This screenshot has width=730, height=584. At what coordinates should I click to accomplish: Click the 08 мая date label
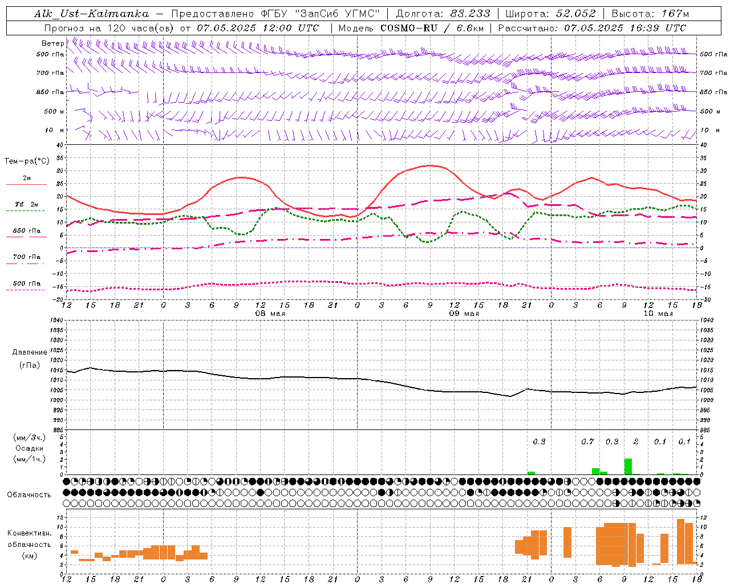270,314
